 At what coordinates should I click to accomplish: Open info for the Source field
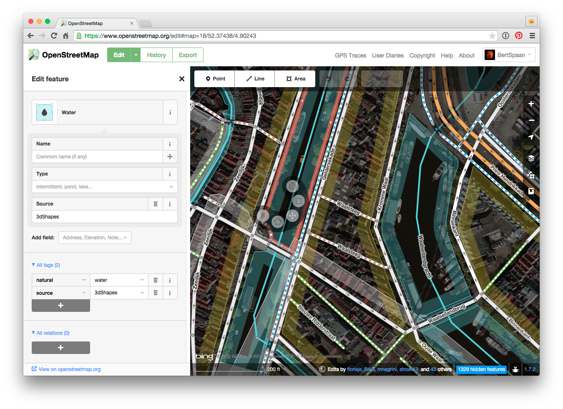(x=170, y=204)
